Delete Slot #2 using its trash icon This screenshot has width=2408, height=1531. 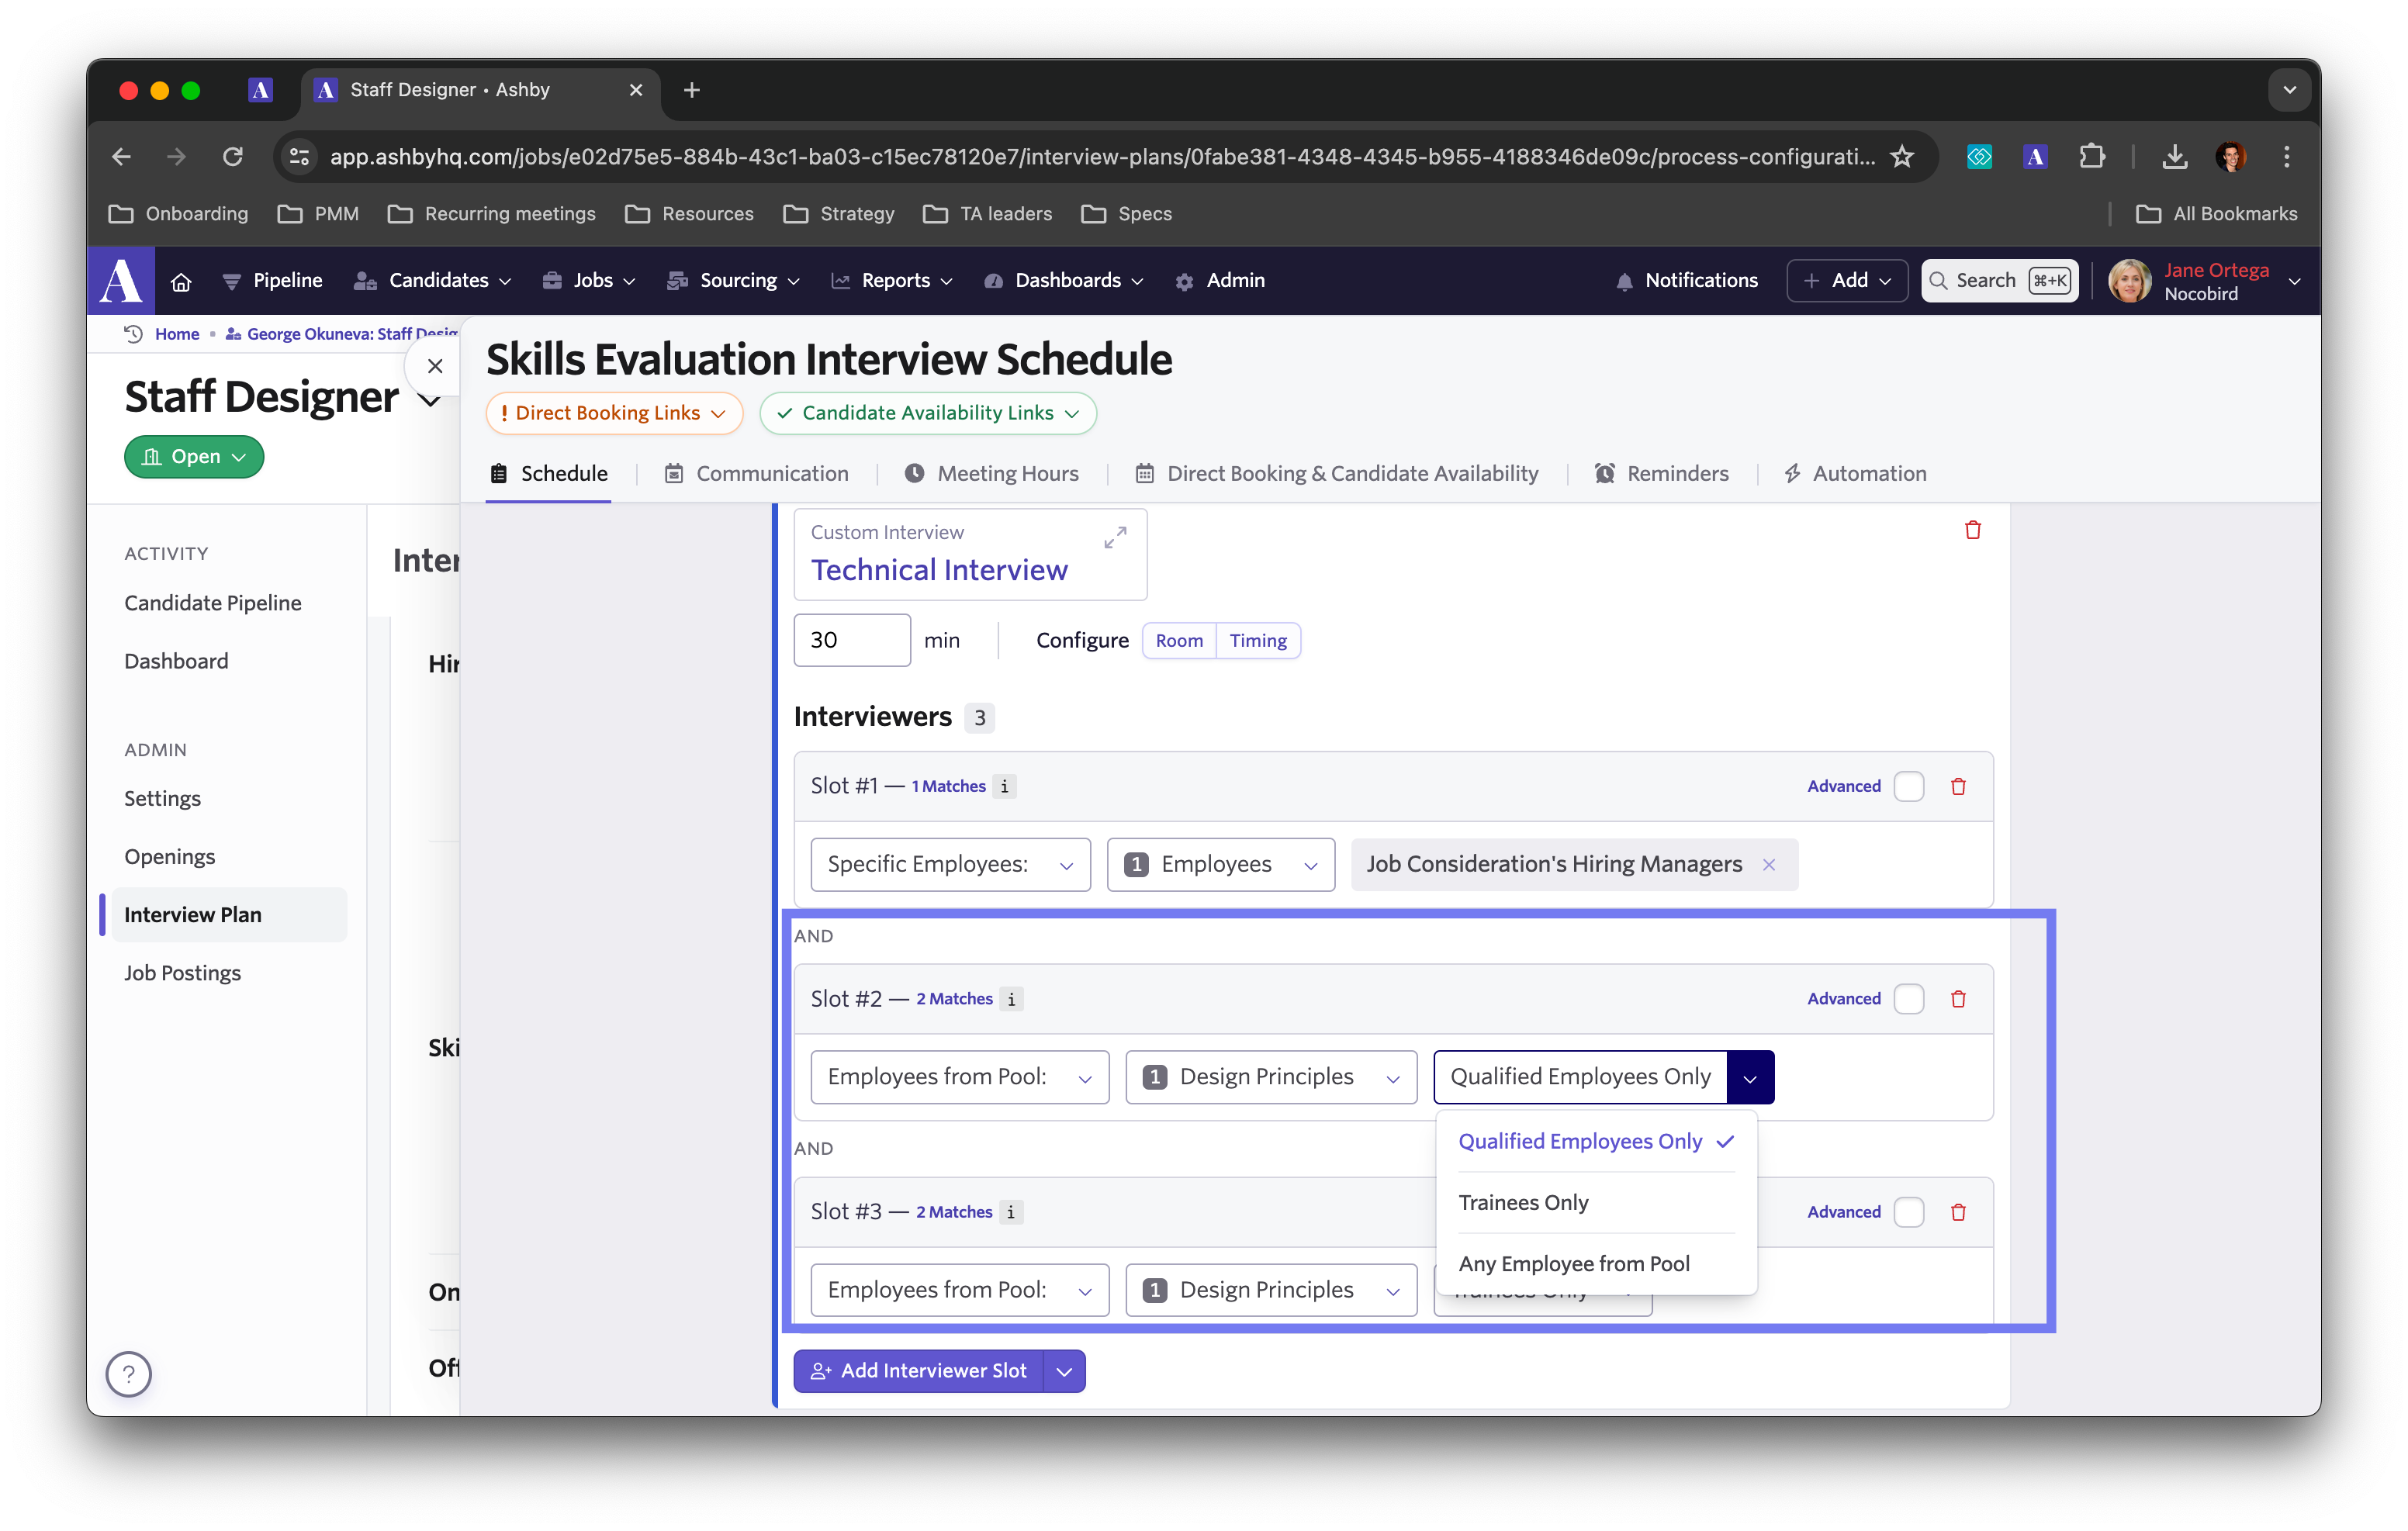tap(1958, 998)
